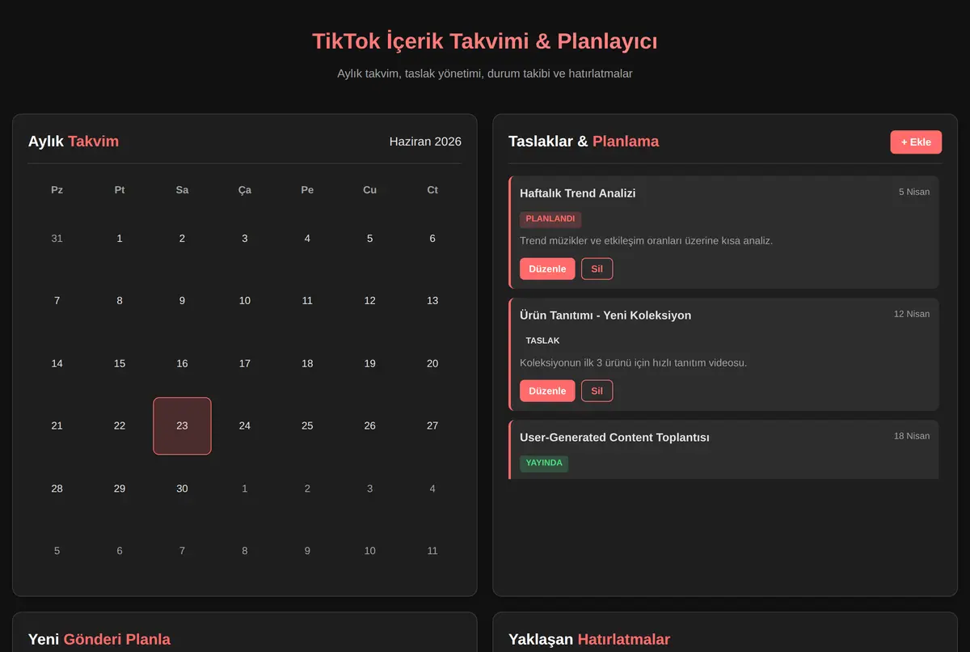Screen dimensions: 970x652
Task: Click the Sa weekday column header
Action: pyautogui.click(x=182, y=190)
